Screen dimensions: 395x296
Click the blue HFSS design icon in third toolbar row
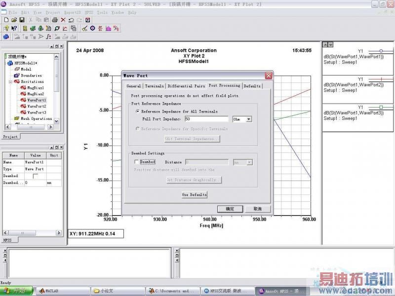(x=6, y=37)
